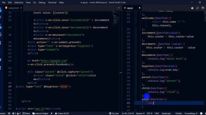The width and height of the screenshot is (206, 115).
Task: Synchronize changes with cloud icon
Action: (9, 113)
